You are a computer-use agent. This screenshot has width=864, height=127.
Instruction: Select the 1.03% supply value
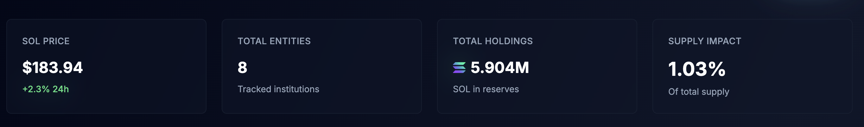point(697,69)
